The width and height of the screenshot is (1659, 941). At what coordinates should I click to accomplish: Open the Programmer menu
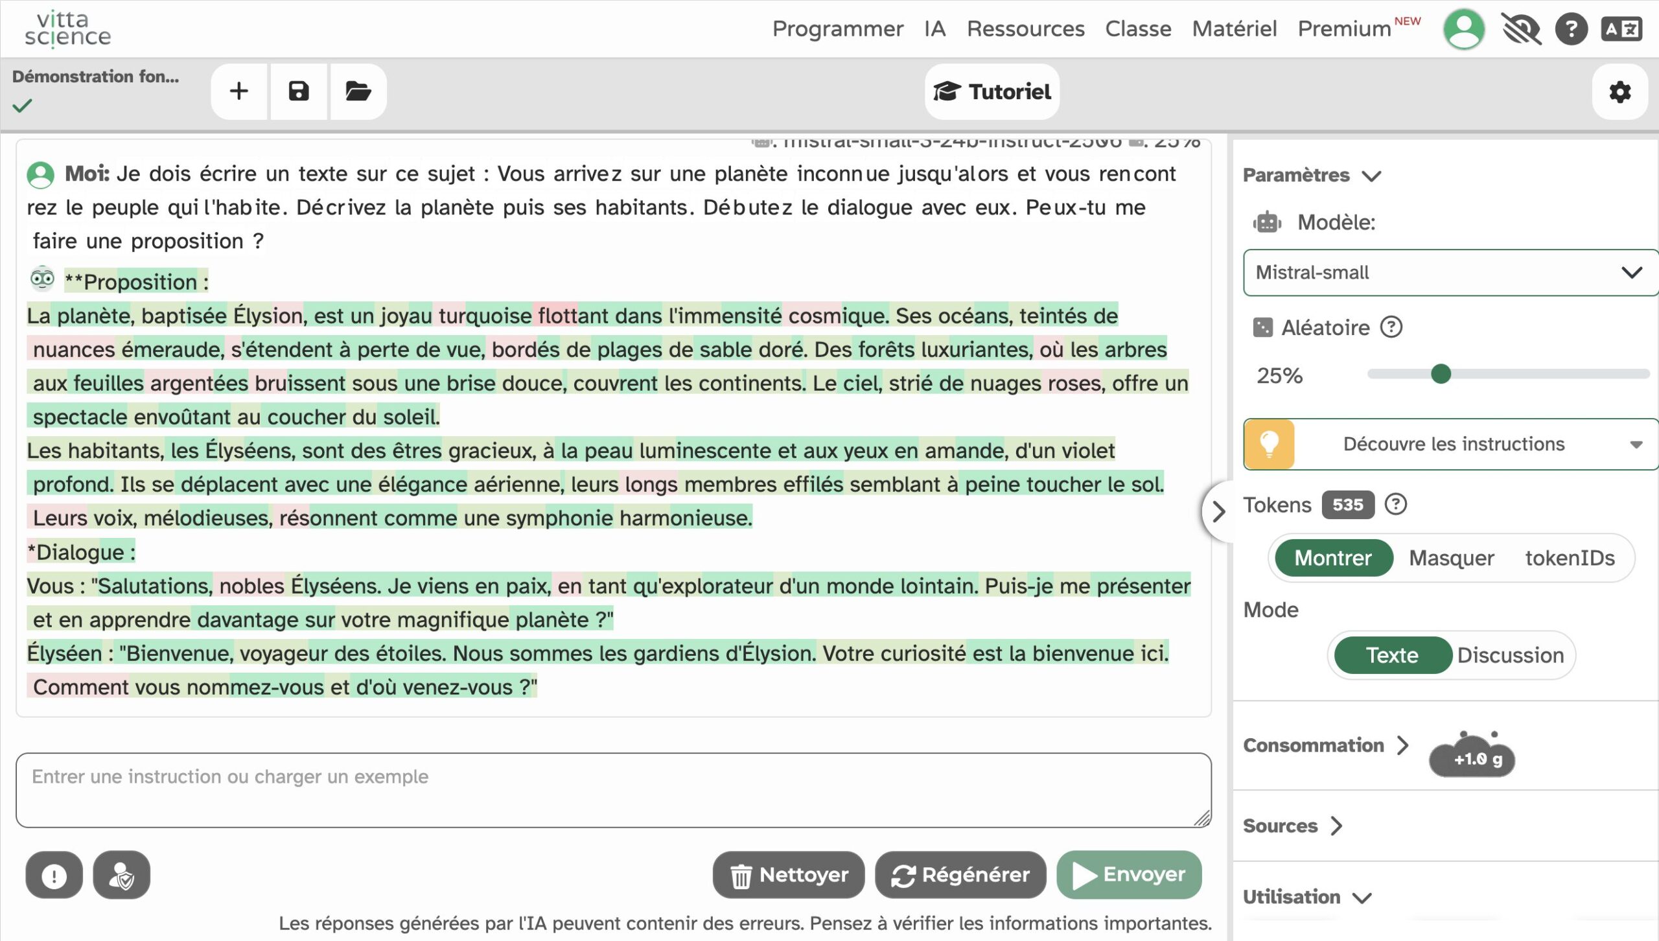click(x=837, y=29)
